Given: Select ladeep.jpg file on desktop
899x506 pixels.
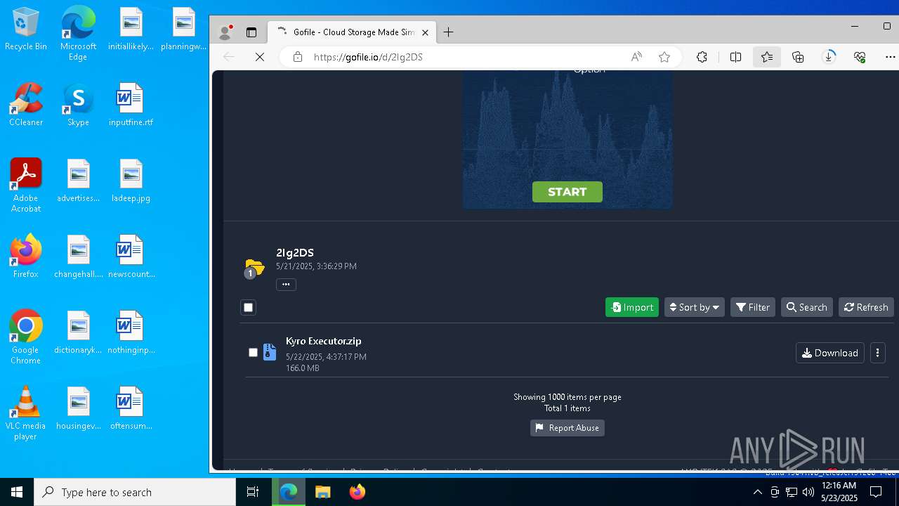Looking at the screenshot, I should coord(131,181).
